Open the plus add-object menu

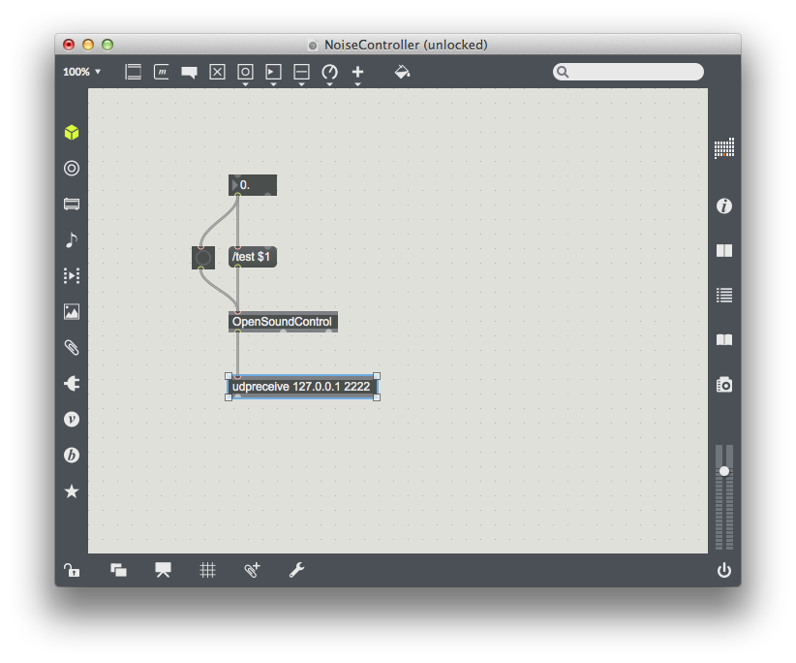pos(358,72)
